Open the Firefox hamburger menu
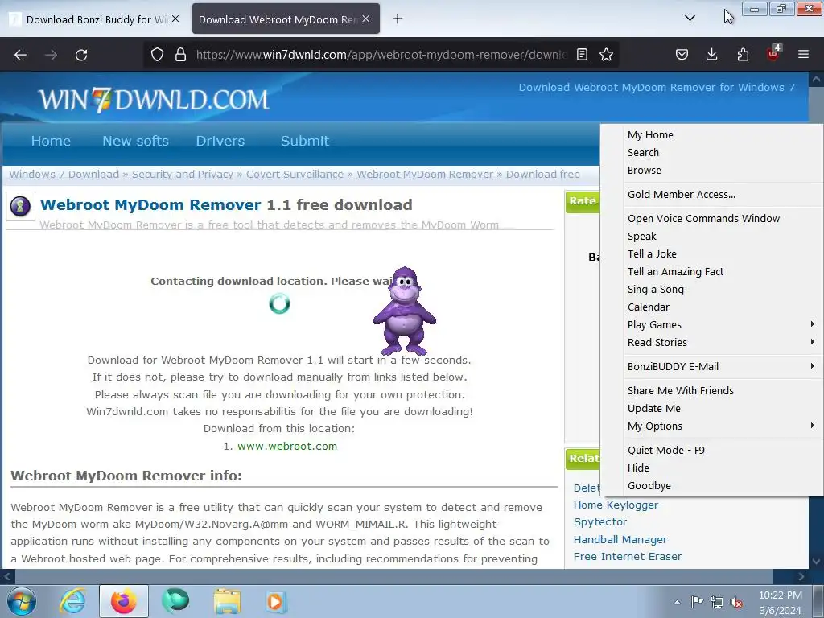This screenshot has width=824, height=618. click(x=803, y=54)
